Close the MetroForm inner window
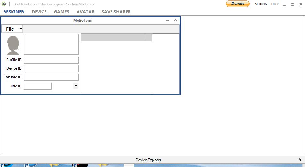Viewport: 305px width, 167px height. (x=176, y=20)
